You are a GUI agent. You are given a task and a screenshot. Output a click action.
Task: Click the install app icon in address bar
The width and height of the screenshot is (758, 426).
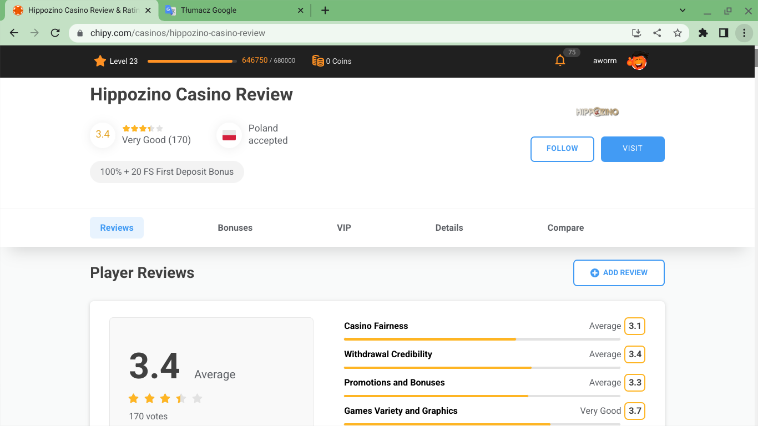[636, 33]
